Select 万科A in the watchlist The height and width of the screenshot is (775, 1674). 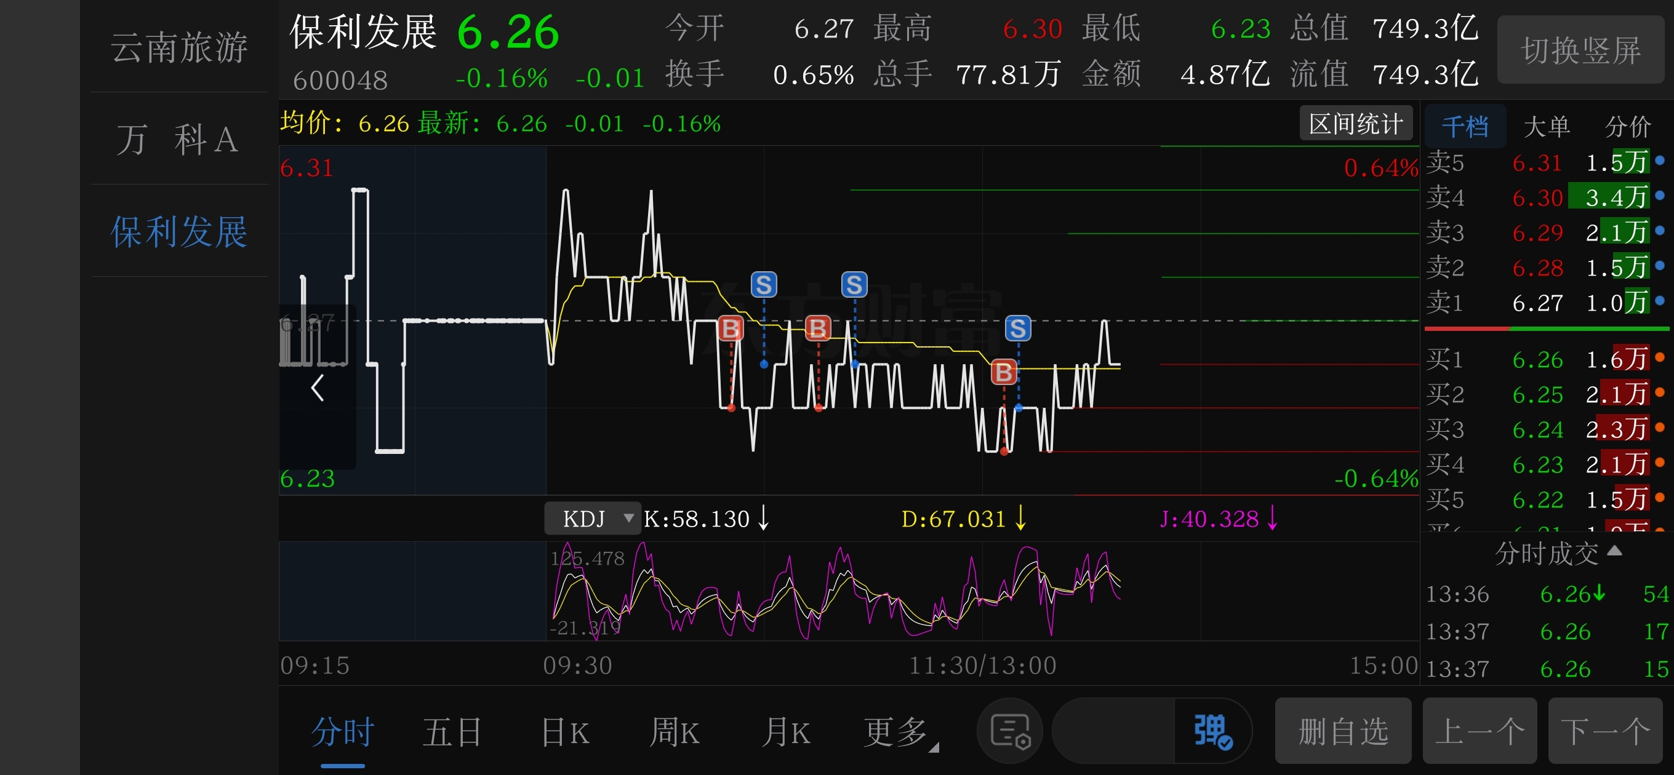pyautogui.click(x=178, y=139)
